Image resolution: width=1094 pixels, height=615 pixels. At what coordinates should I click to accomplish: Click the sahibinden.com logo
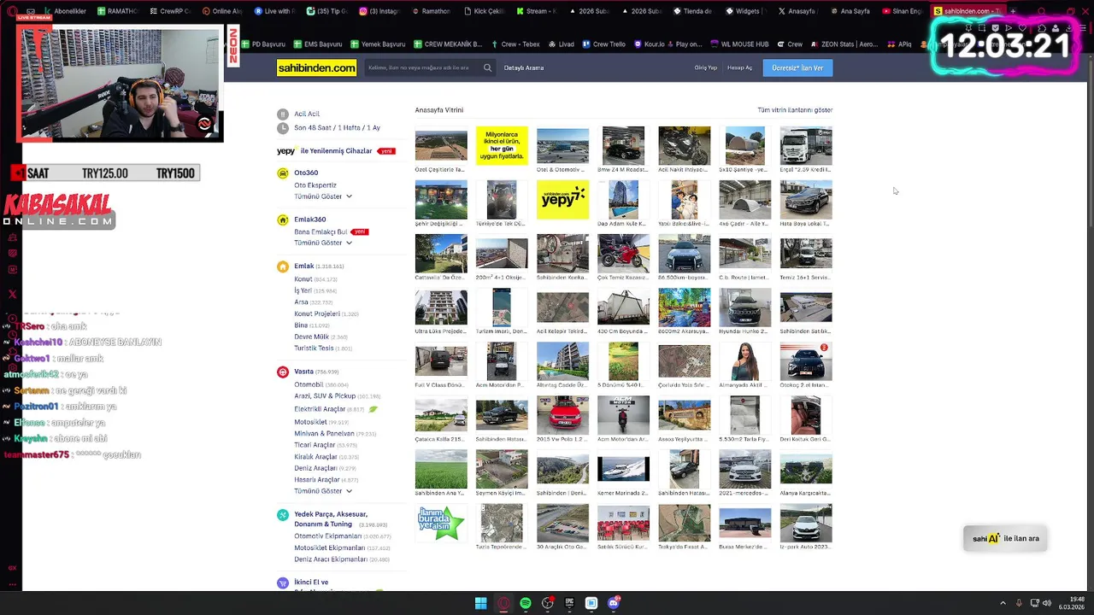316,67
